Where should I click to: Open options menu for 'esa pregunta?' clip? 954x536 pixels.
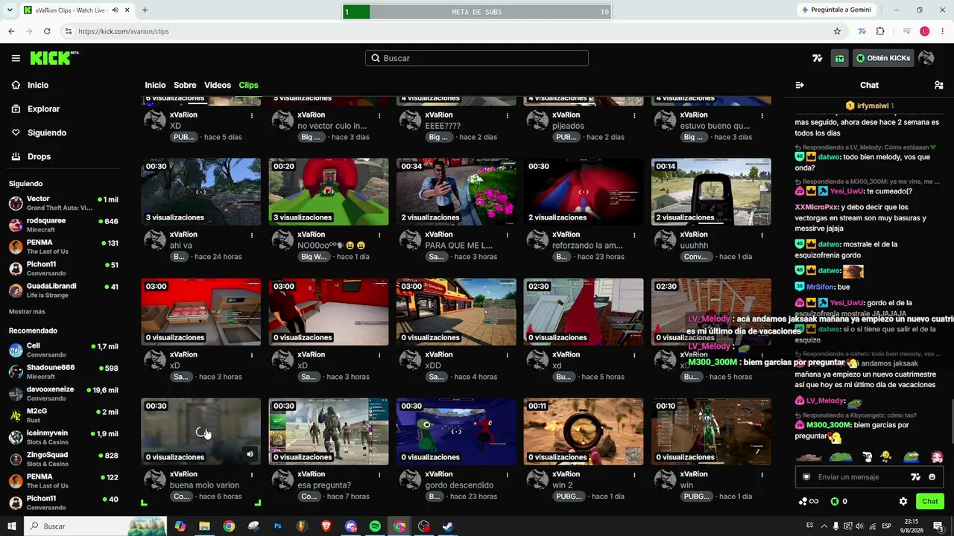379,475
